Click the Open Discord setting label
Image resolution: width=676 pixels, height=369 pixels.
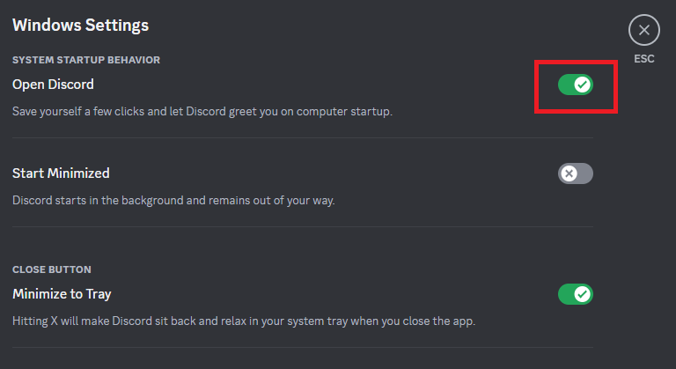53,85
